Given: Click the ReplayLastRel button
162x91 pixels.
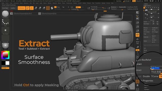Looking at the screenshot, I should 123,7.
